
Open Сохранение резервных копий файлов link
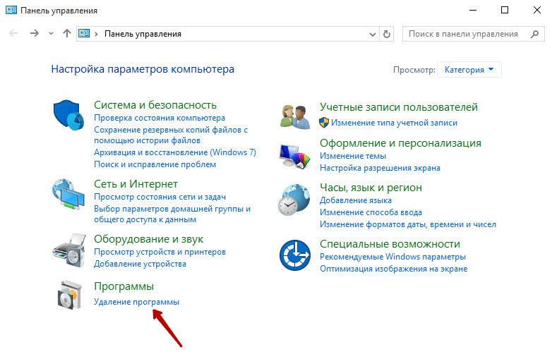[x=171, y=135]
